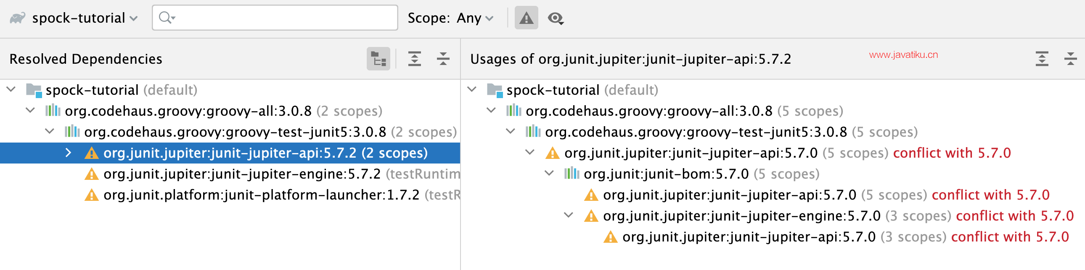Toggle the show conflicts only warning button

(x=526, y=18)
